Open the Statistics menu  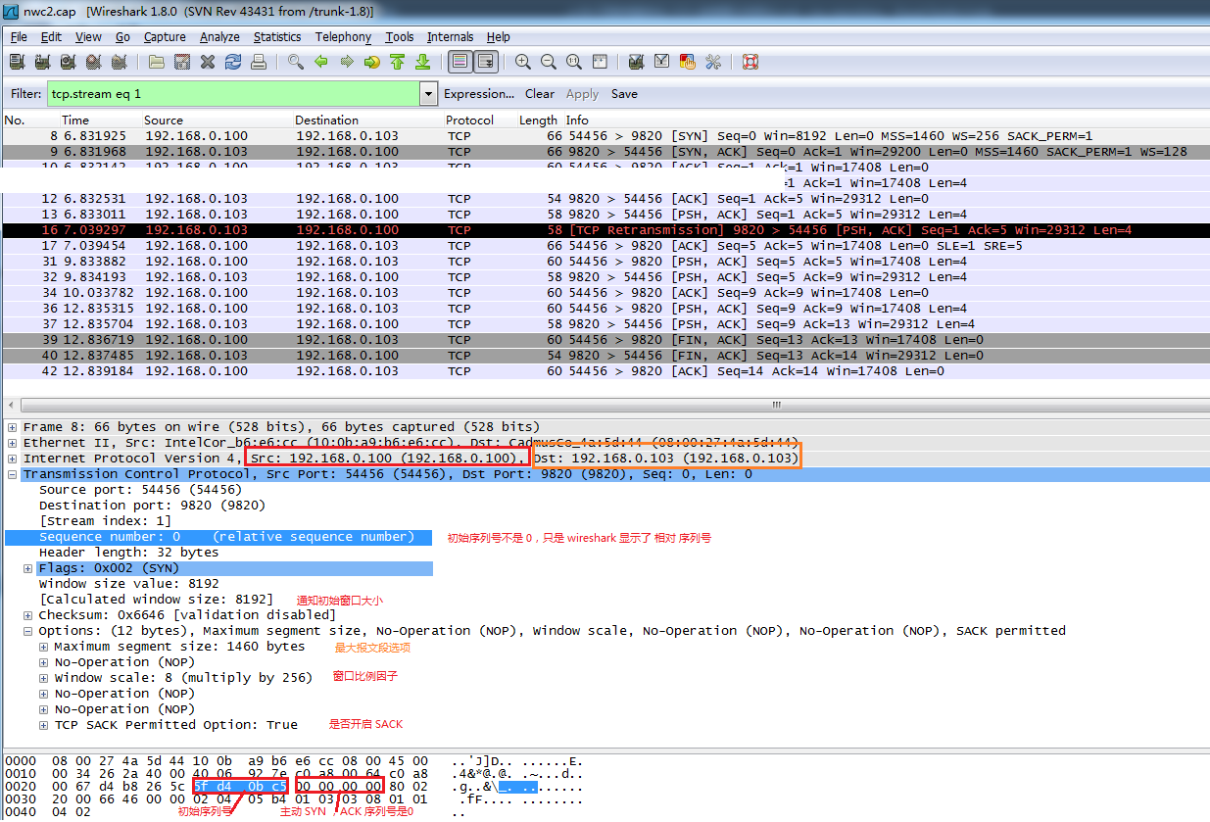(x=277, y=37)
